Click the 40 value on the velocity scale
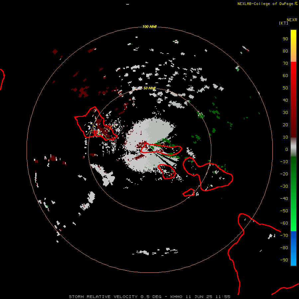Image resolution: width=299 pixels, height=299 pixels. 285,100
